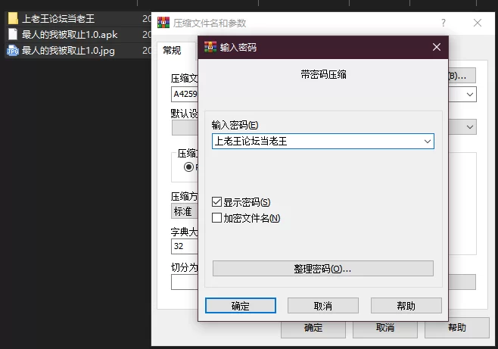
Task: Open the 默认设置 profile dropdown arrow in background window
Action: click(x=470, y=127)
